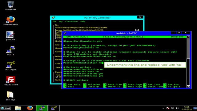Switch to PuTTY via the taskbar

click(x=42, y=108)
